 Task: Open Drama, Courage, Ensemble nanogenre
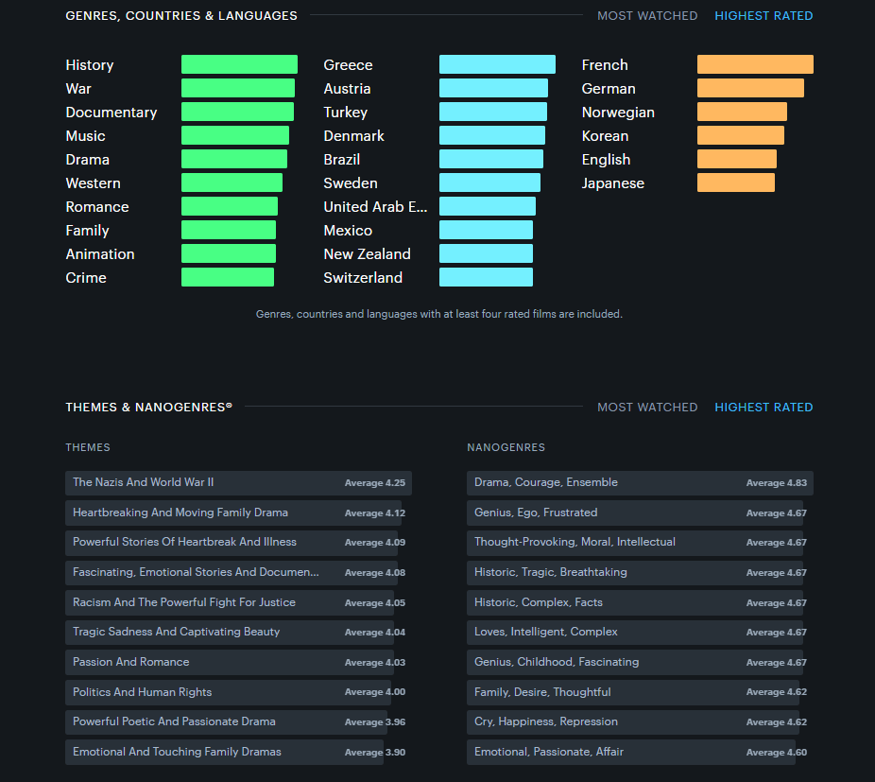point(546,482)
